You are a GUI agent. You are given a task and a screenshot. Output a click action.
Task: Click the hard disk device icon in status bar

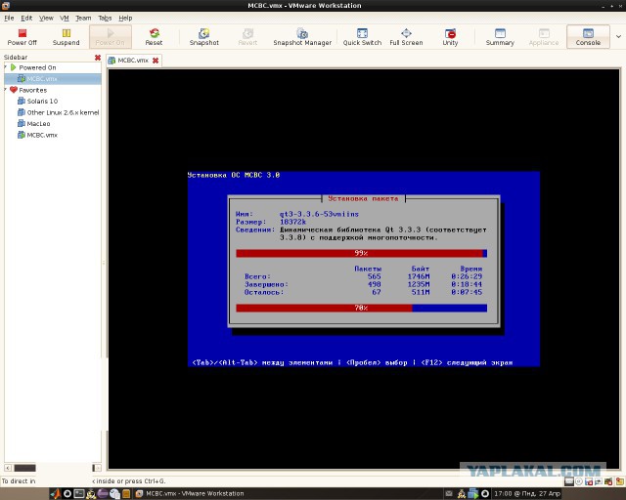[568, 481]
